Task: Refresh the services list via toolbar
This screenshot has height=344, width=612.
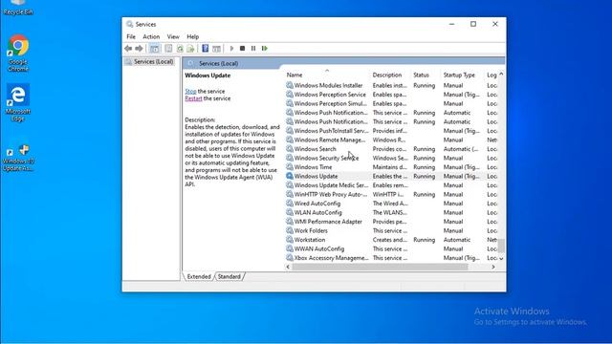Action: [x=180, y=49]
